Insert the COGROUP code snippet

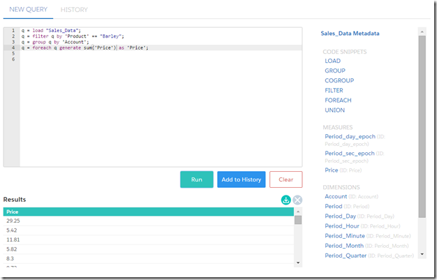click(x=339, y=80)
